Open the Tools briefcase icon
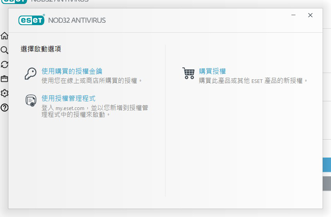The image size is (331, 217). 4,79
